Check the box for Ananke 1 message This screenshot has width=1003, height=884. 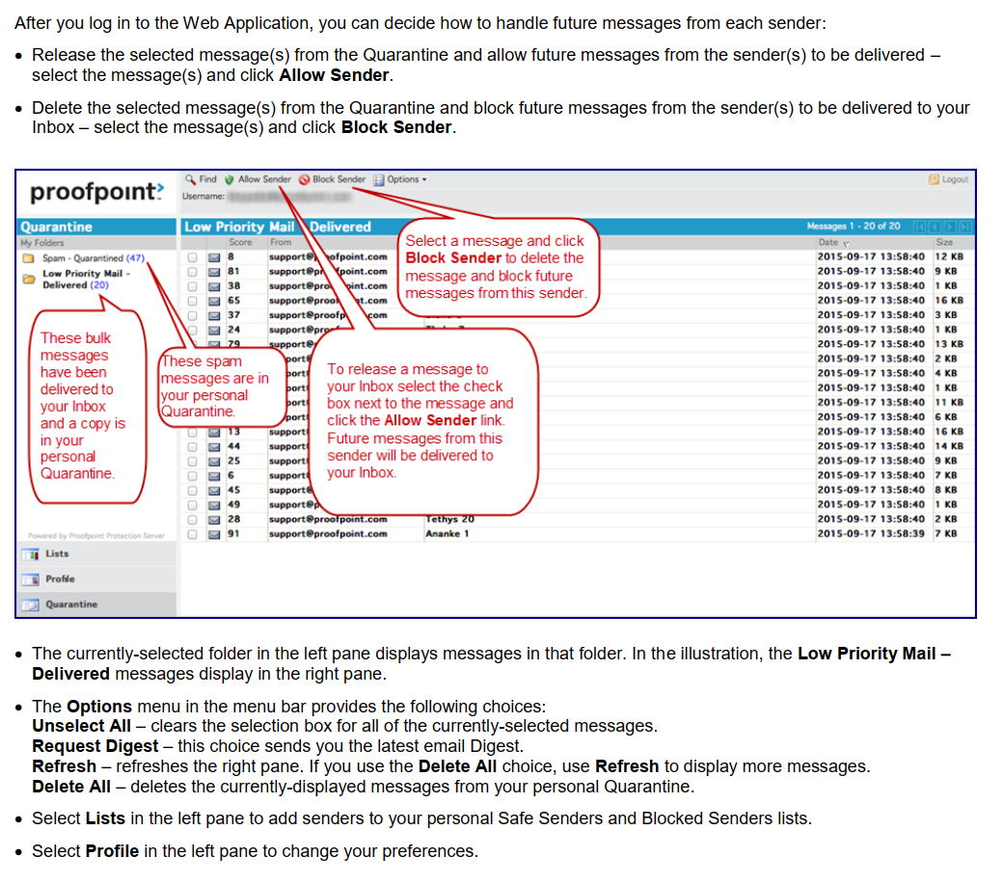pos(193,534)
